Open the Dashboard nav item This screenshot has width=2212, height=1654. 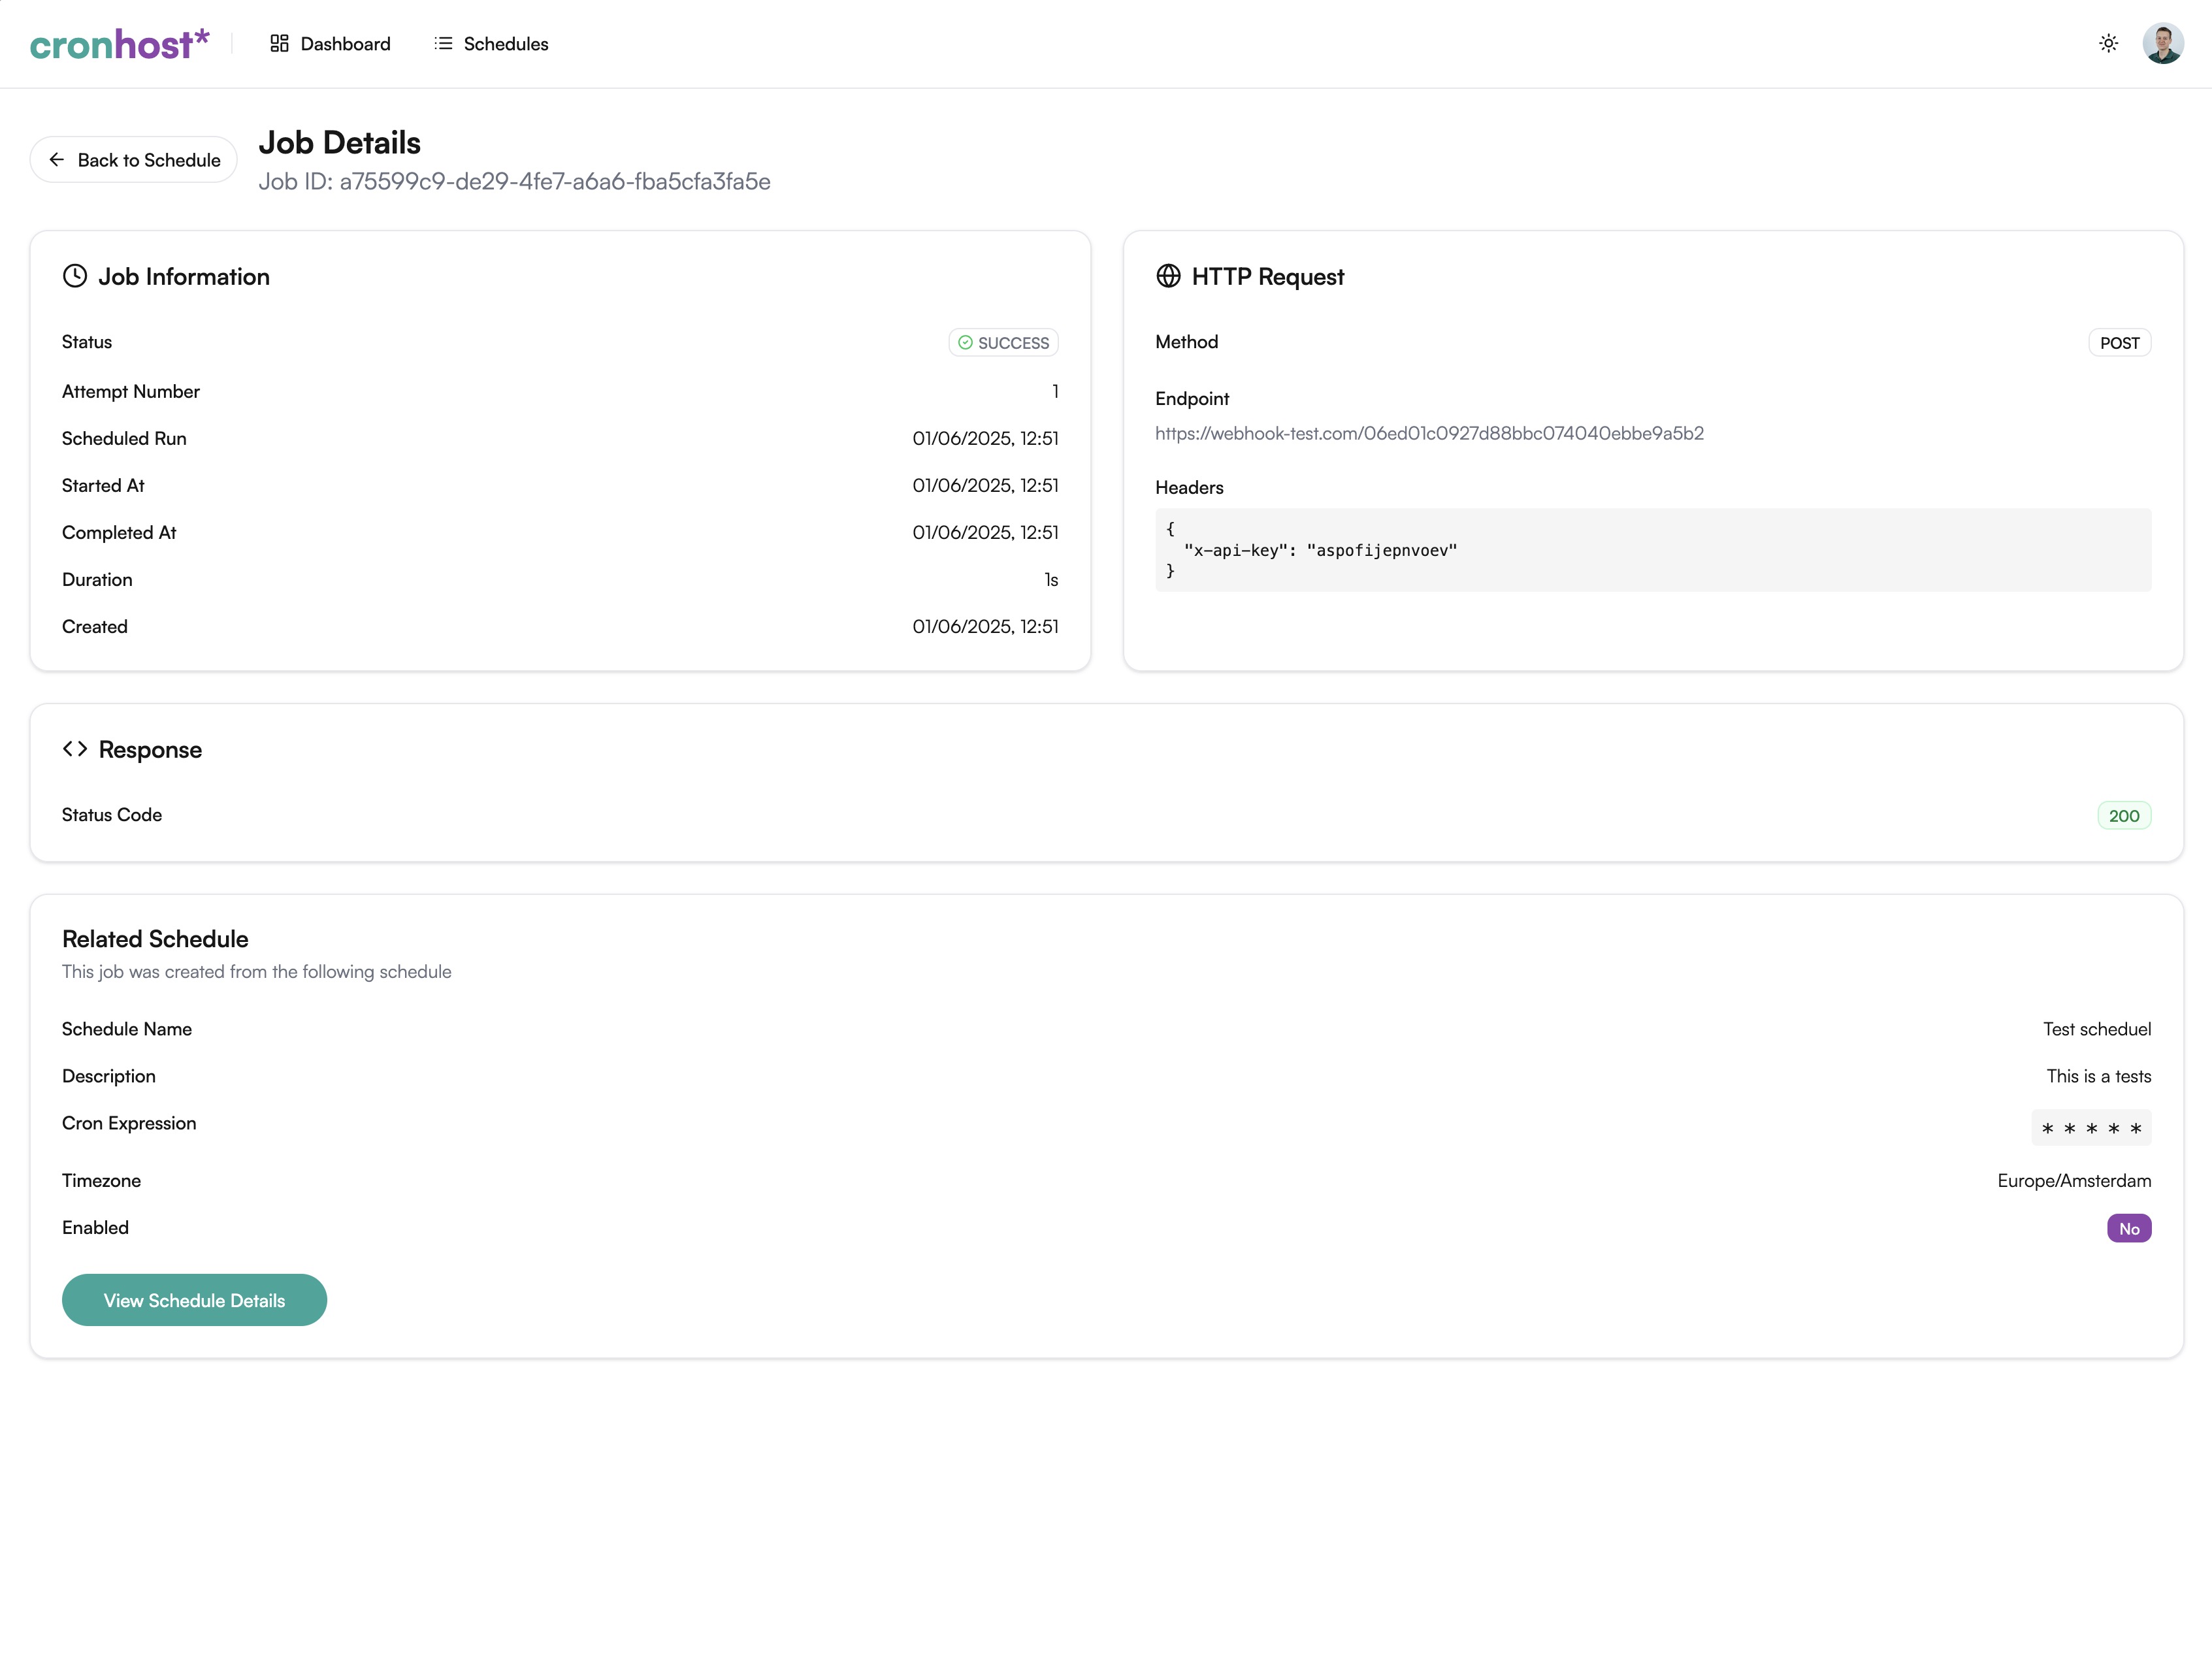coord(330,43)
